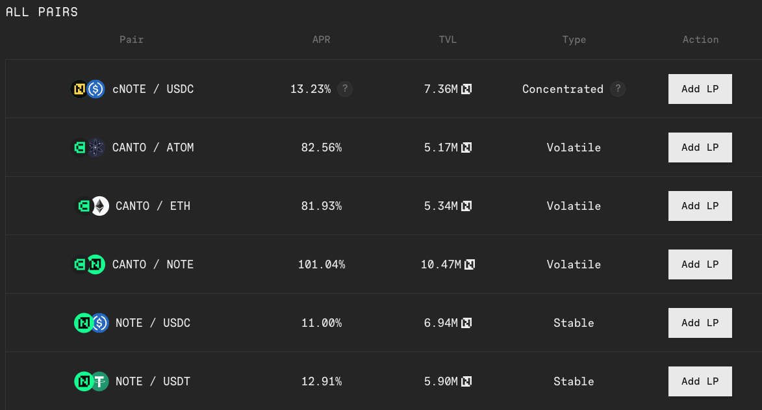Add LP for NOTE / USDC pair
762x410 pixels.
(x=700, y=323)
